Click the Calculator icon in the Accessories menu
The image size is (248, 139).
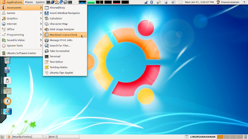[46, 19]
